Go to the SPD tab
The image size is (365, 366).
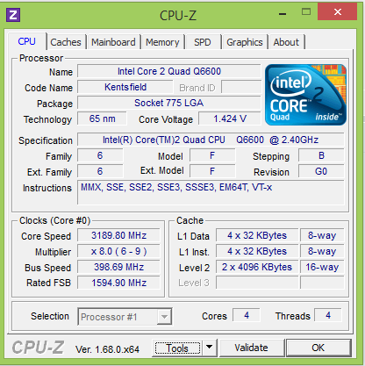point(203,42)
